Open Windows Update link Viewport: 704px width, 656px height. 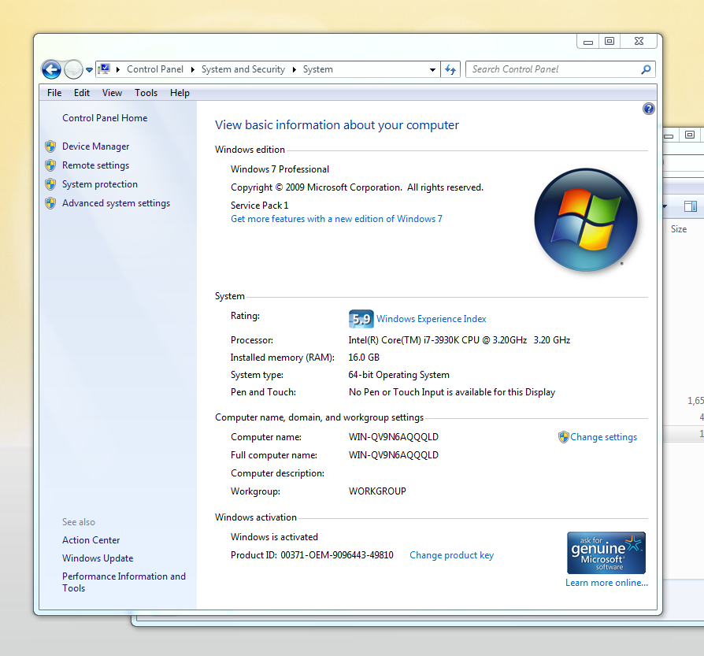click(x=98, y=558)
